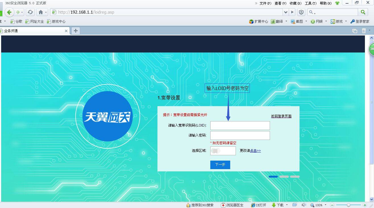Toggle the speaker mute icon
The image size is (374, 208).
pyautogui.click(x=304, y=205)
